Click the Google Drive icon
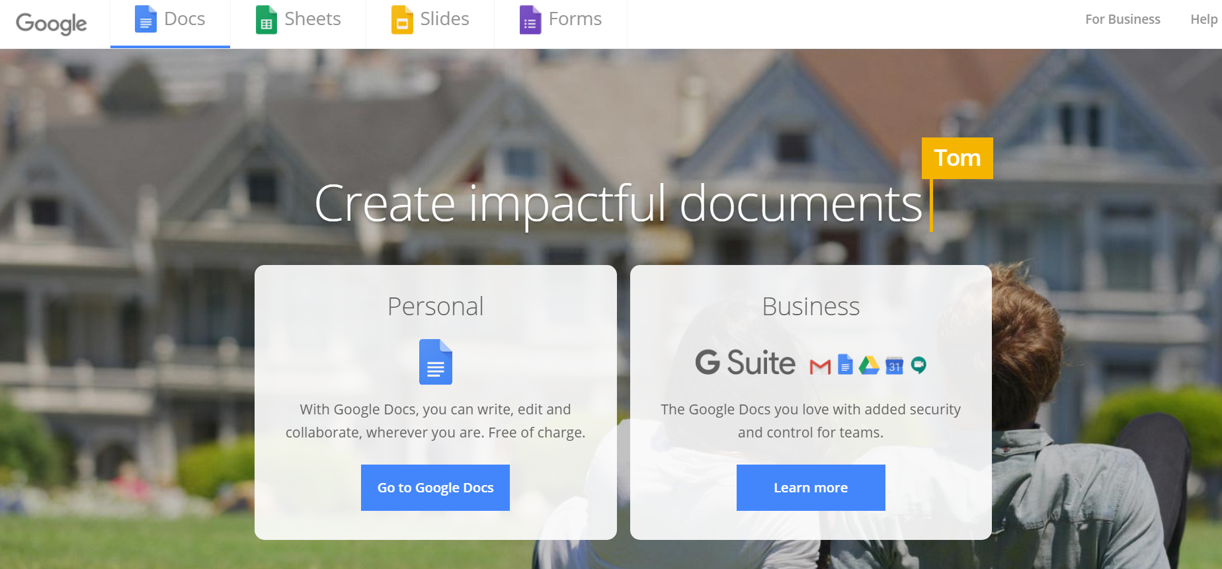 [x=869, y=365]
